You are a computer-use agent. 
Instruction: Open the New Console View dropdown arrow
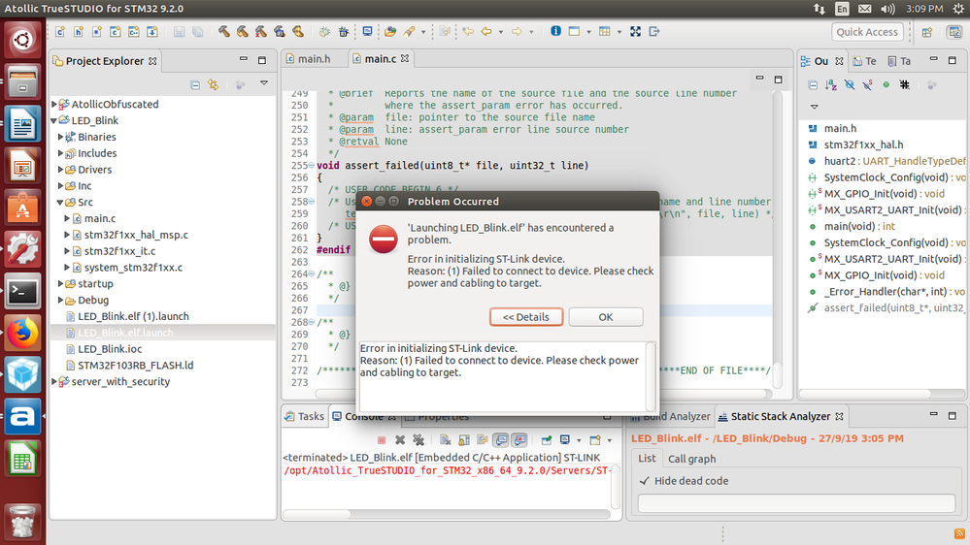click(x=610, y=440)
